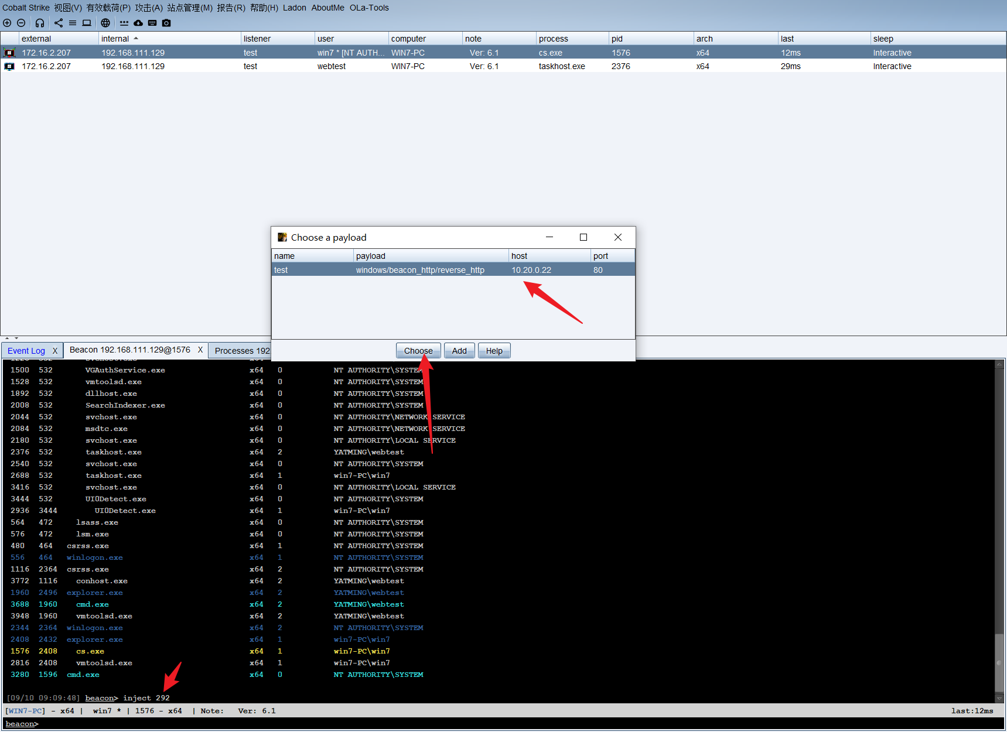Sort sessions by arch column header
This screenshot has height=732, width=1007.
(736, 39)
